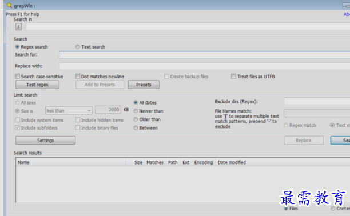Select the Files results radio button
The height and width of the screenshot is (216, 350).
(286, 209)
